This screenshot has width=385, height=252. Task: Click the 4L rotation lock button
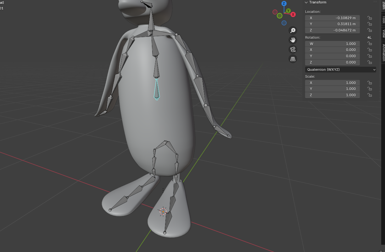(369, 37)
